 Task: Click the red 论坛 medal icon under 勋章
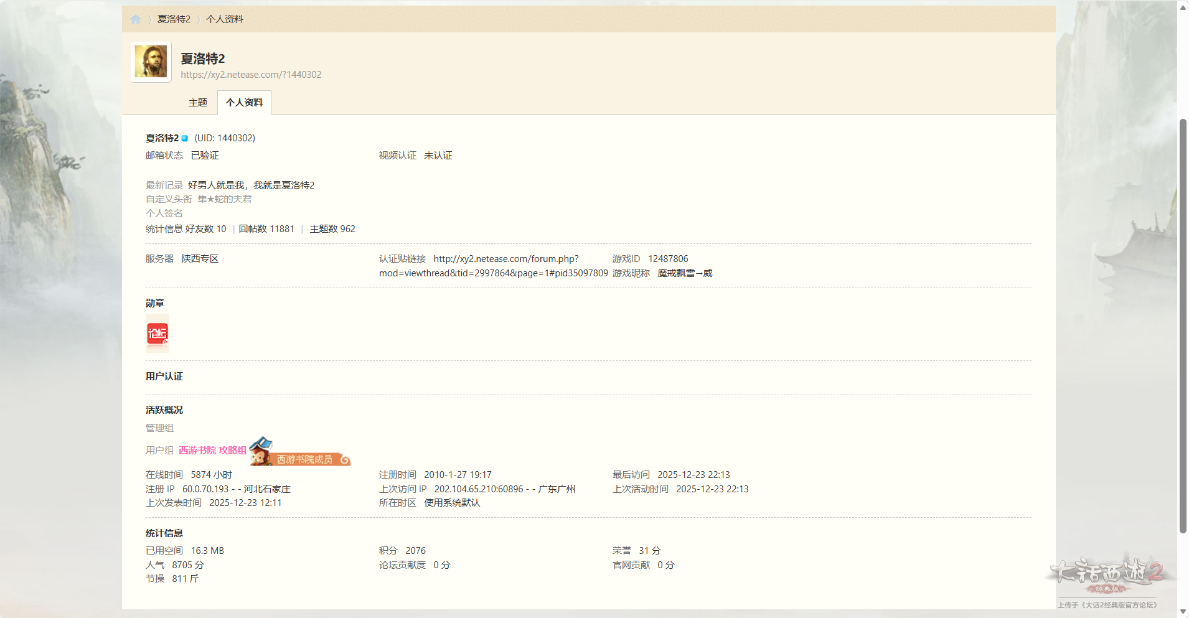[x=157, y=334]
